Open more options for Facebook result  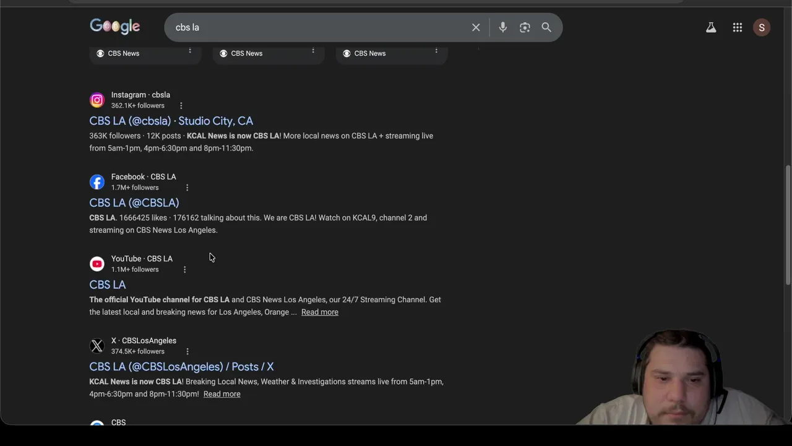tap(187, 188)
